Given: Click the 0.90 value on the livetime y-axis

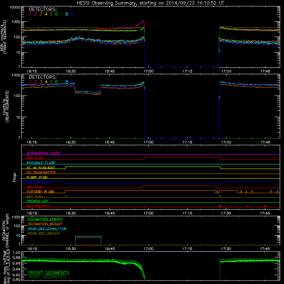Looking at the screenshot, I should (17, 279).
